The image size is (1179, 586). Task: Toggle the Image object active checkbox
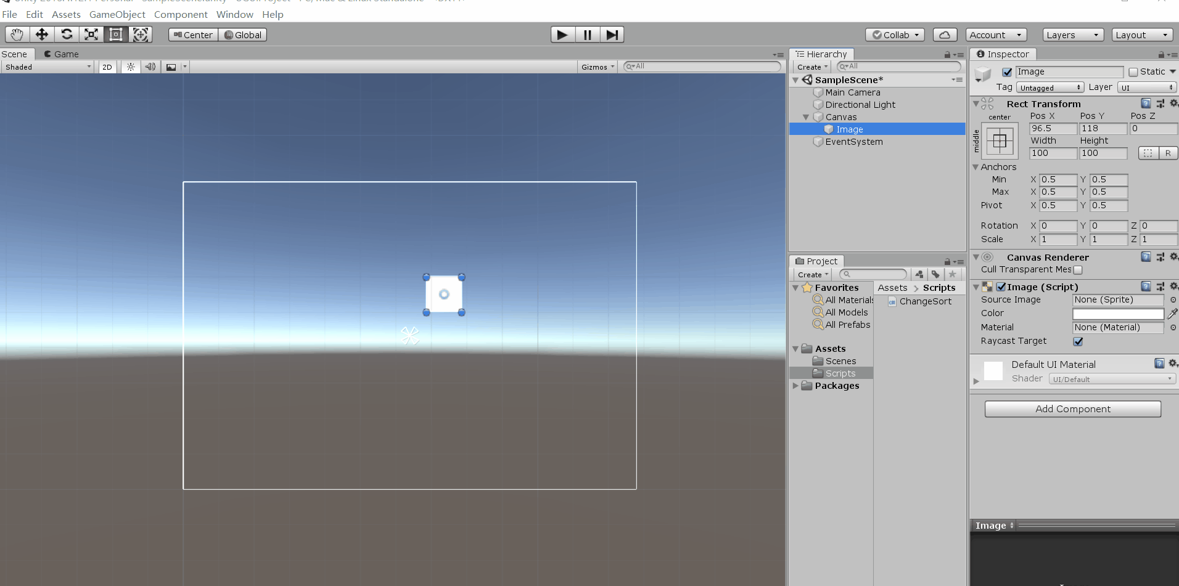1007,72
